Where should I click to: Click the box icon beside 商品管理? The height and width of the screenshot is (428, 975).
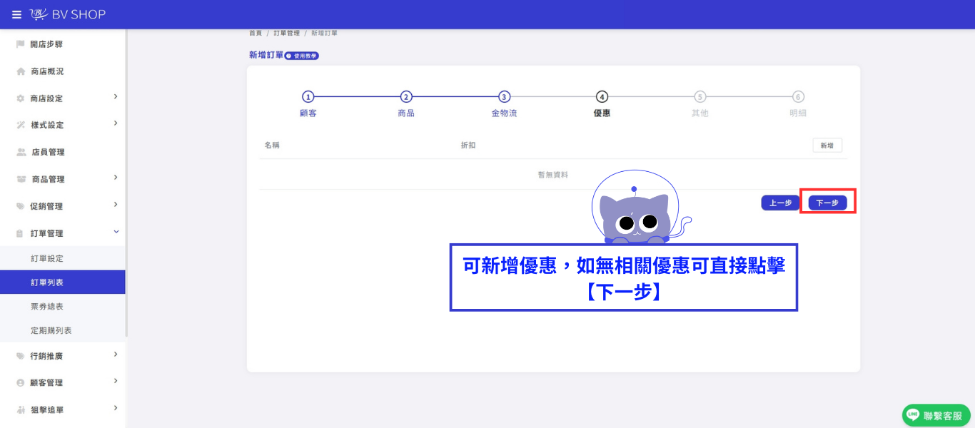21,179
